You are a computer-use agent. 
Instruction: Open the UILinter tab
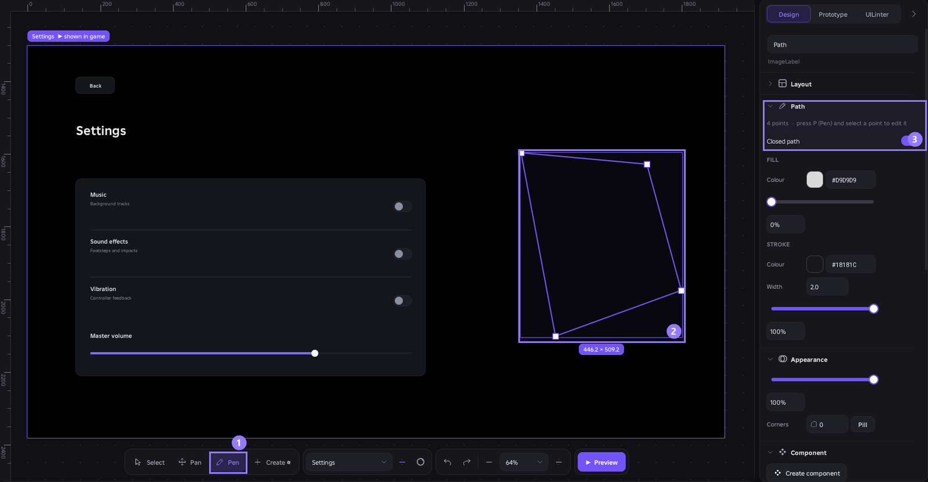(877, 15)
